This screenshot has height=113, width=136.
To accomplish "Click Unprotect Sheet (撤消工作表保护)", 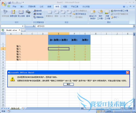I will (93, 14).
